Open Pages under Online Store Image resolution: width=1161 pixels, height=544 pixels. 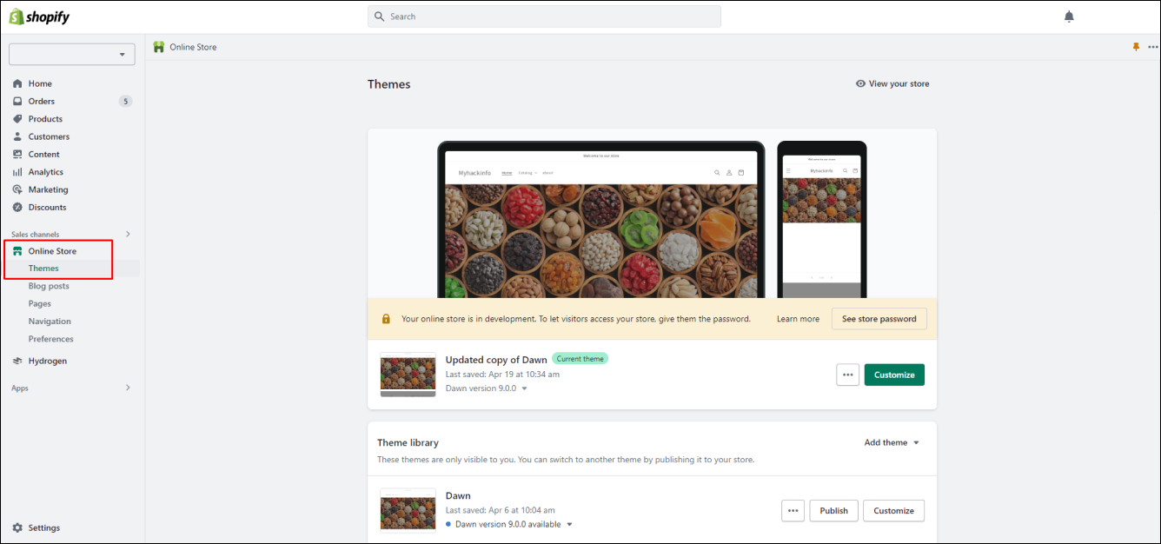(40, 303)
